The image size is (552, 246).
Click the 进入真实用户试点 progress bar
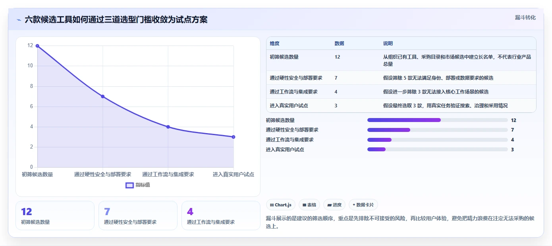[438, 149]
